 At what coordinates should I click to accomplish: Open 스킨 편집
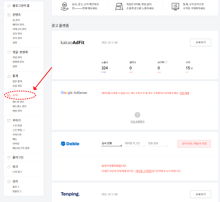point(17,130)
